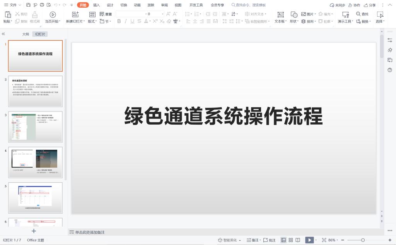The width and height of the screenshot is (396, 245).
Task: Open the 大纲 outline panel tab
Action: tap(26, 34)
